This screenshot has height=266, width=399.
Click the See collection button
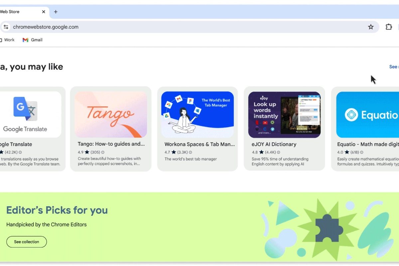pos(27,242)
